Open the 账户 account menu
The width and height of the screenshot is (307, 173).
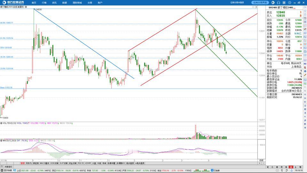click(x=100, y=3)
